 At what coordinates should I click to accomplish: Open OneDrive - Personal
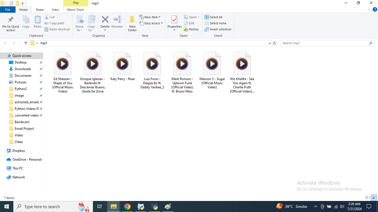[x=27, y=160]
